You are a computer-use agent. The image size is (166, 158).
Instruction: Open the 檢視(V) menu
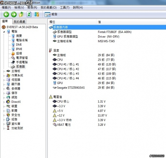coord(19,8)
